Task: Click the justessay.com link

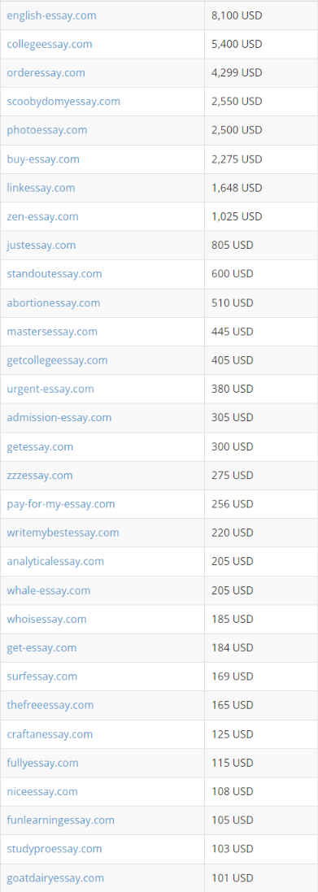Action: tap(41, 245)
